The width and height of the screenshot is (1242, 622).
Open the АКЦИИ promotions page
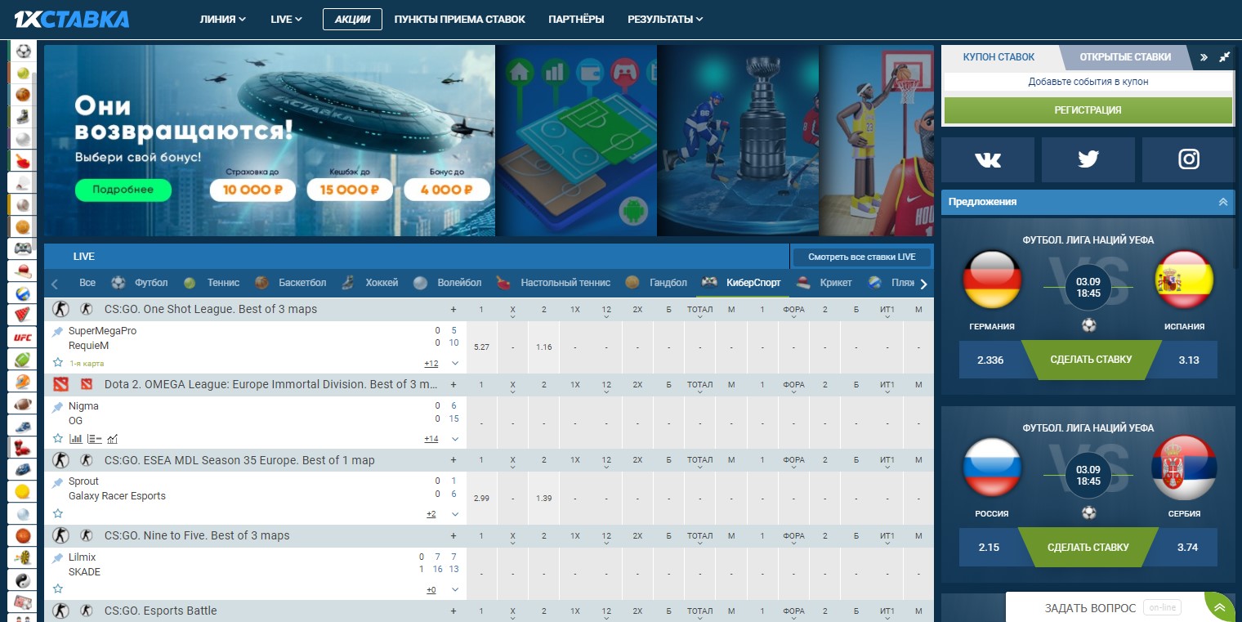[x=352, y=19]
